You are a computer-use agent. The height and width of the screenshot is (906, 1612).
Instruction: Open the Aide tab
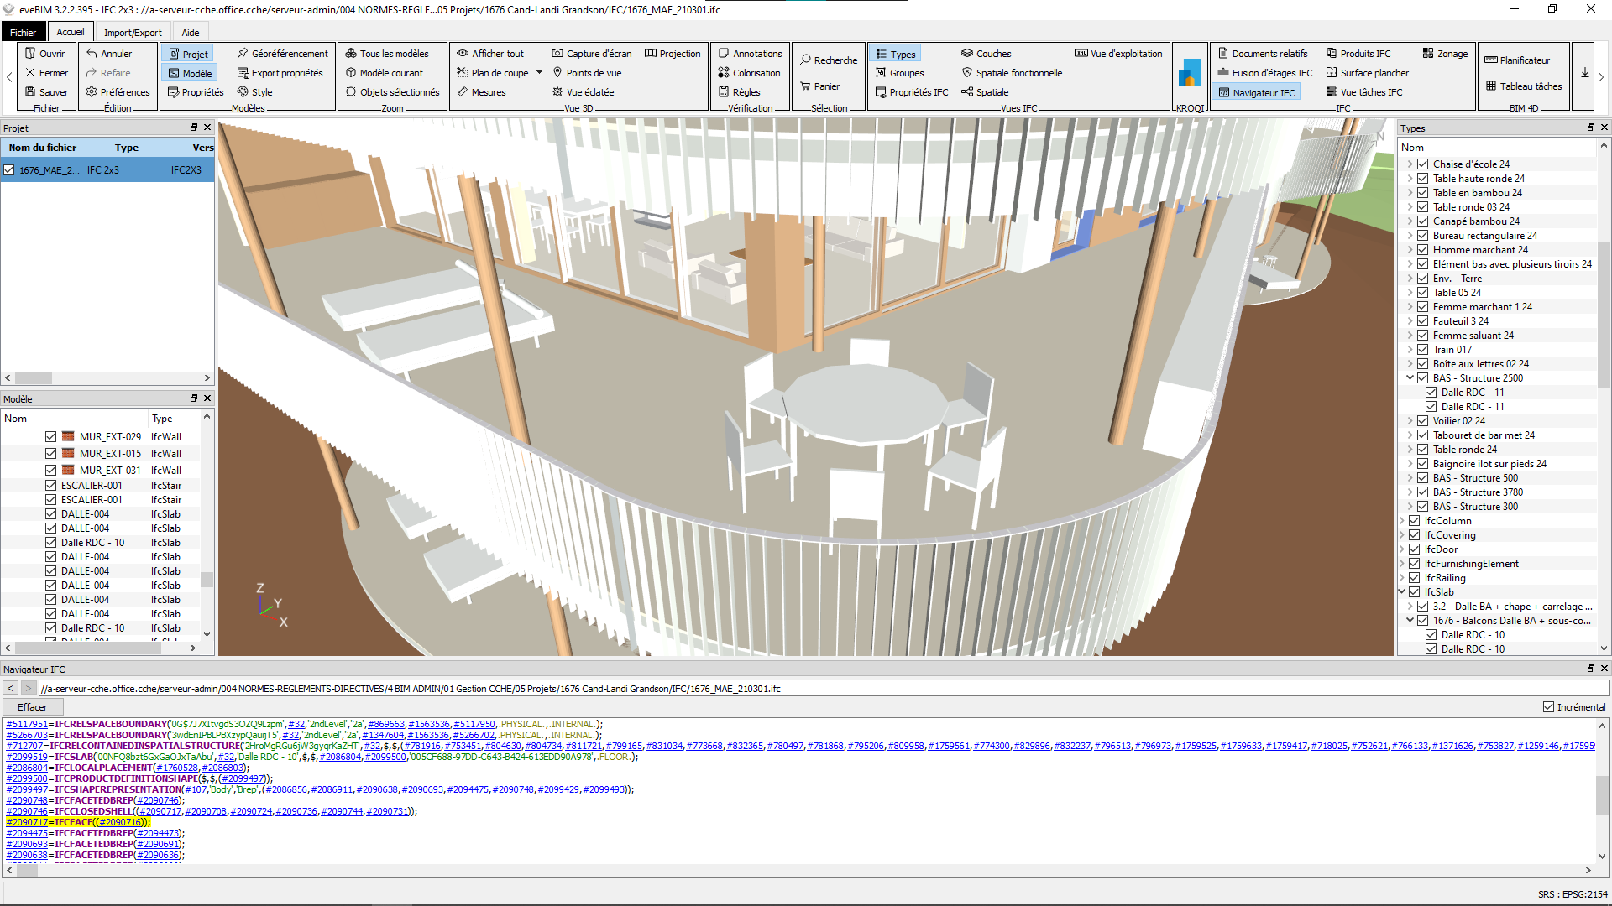[191, 33]
